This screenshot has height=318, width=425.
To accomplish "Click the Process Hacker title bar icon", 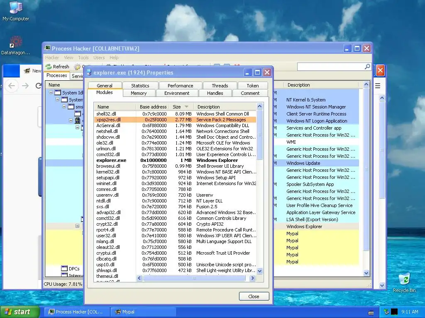I will coord(47,48).
